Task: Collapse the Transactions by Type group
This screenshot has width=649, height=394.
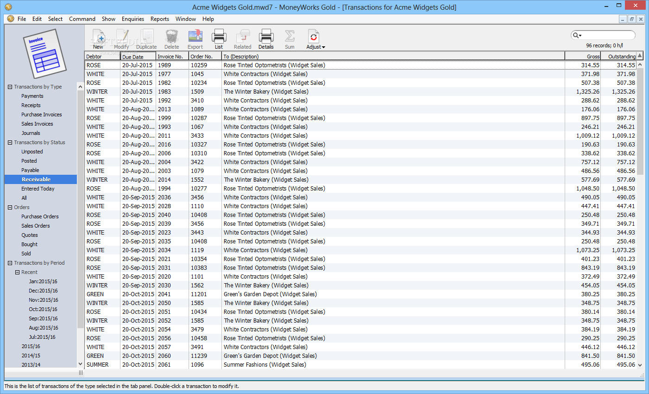Action: (x=10, y=87)
